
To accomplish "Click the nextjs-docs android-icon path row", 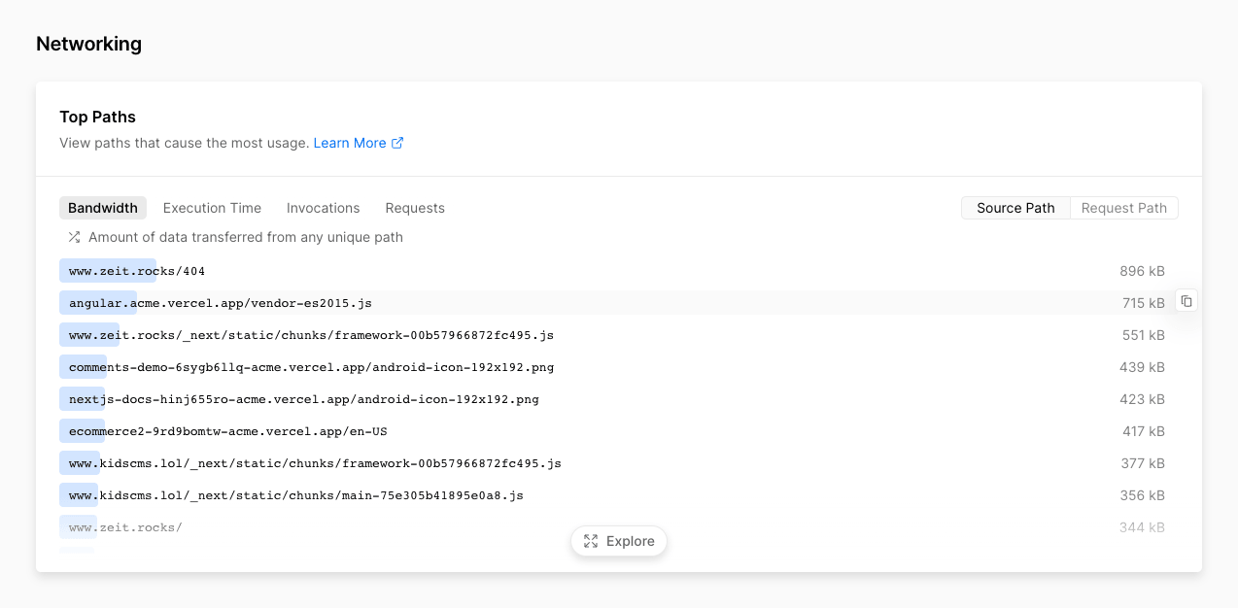I will [x=619, y=399].
